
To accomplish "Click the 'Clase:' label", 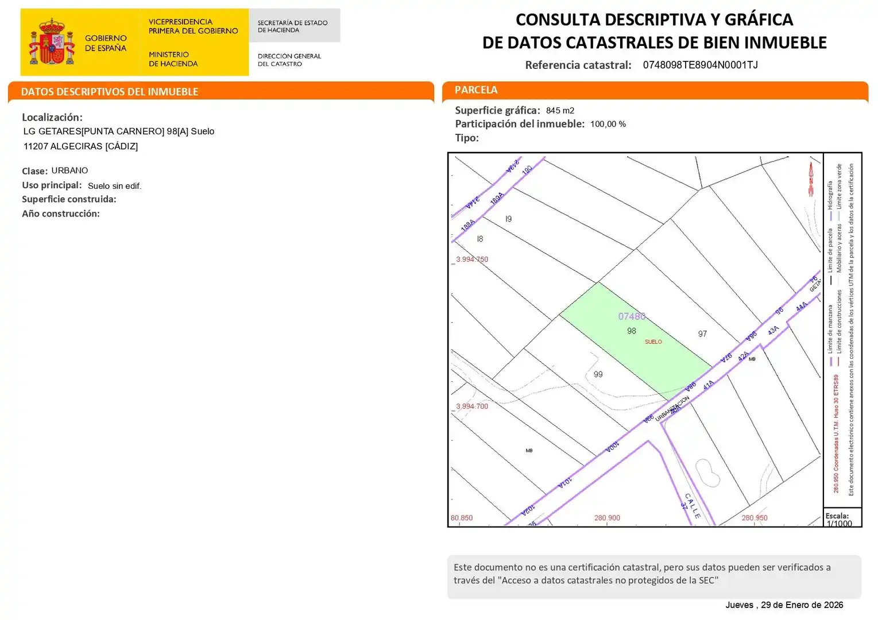I will (34, 171).
